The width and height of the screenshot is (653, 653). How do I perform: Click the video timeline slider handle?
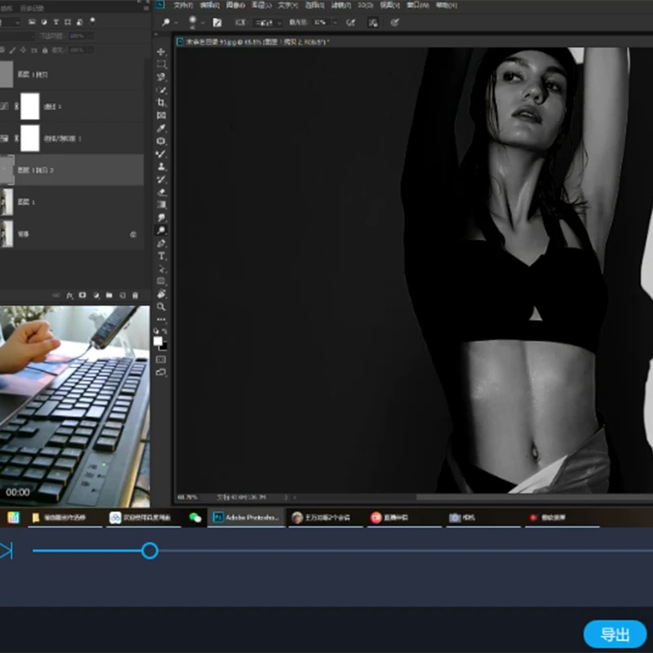click(x=149, y=551)
